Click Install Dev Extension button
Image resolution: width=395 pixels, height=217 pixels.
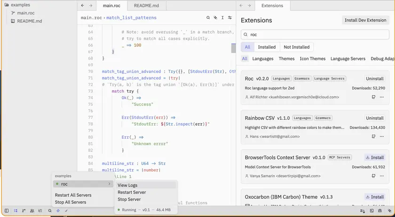pos(365,20)
